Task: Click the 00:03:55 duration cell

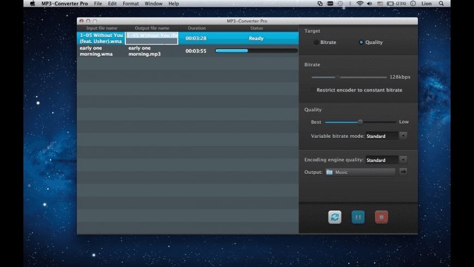Action: click(196, 51)
